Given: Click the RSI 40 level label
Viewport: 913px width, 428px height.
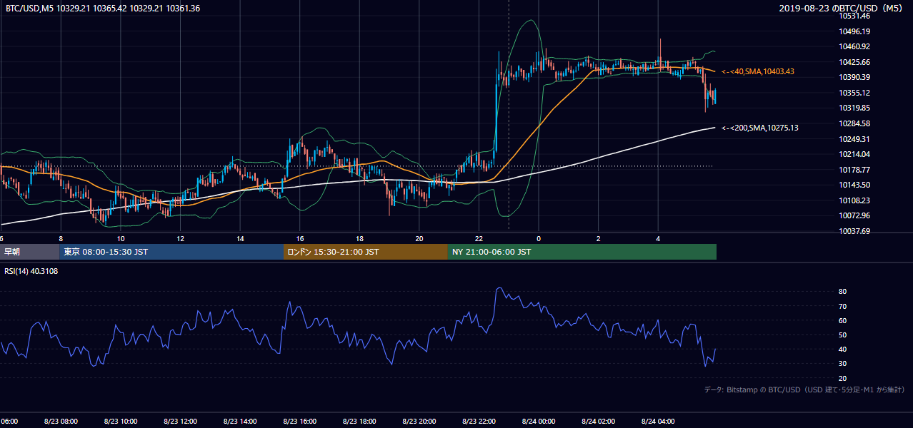Looking at the screenshot, I should pos(843,349).
